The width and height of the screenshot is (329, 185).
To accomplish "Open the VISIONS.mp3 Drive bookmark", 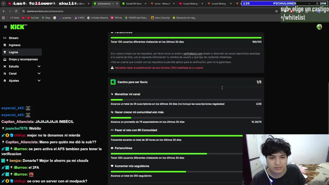I will (136, 18).
